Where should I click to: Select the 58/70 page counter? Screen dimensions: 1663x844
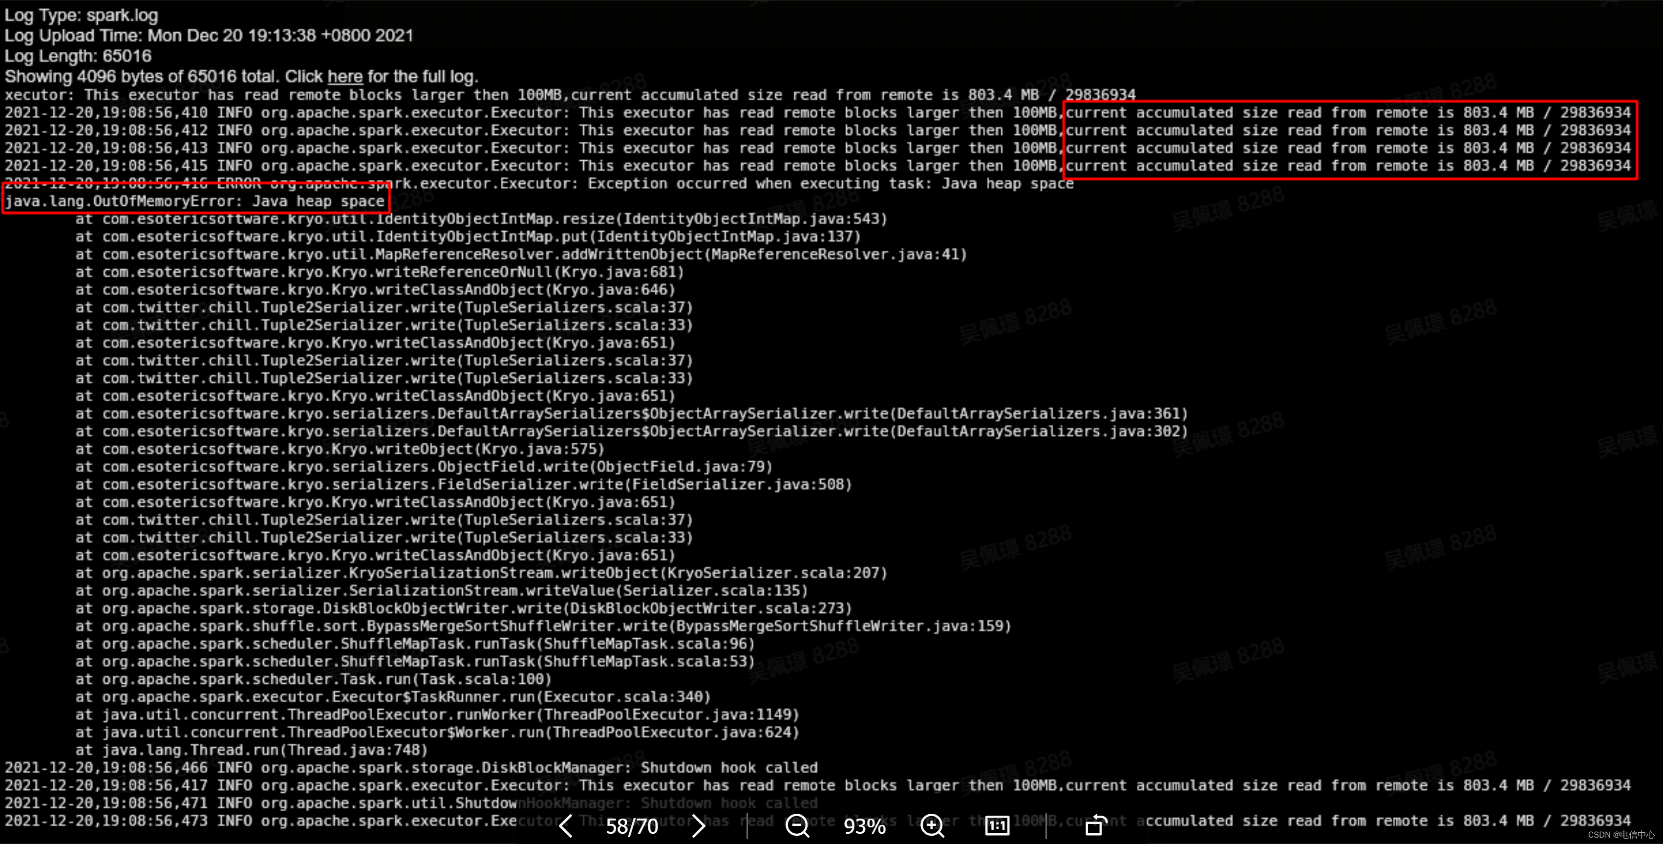pos(631,826)
